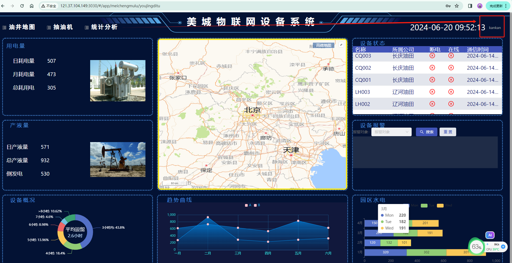Click the 总产液量 value 932
The width and height of the screenshot is (512, 263).
coord(45,160)
